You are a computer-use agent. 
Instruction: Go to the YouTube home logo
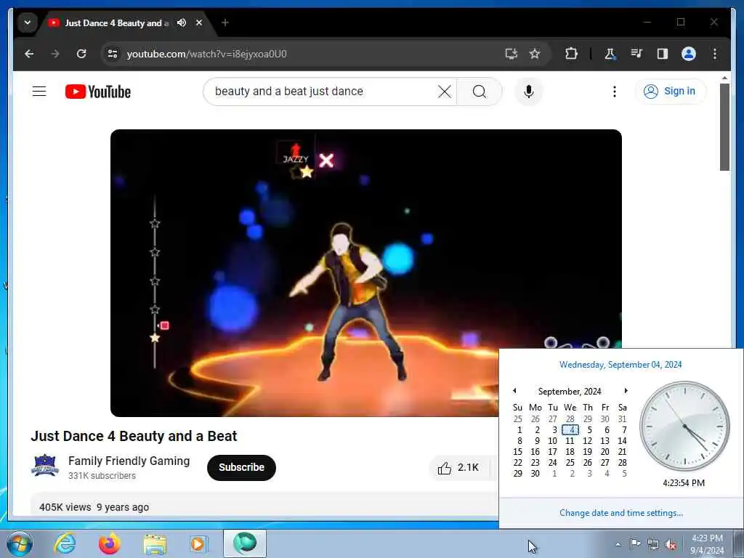98,92
